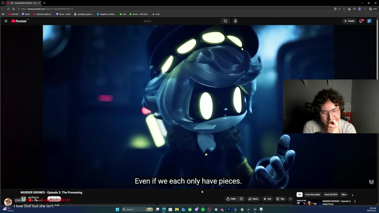Screen dimensions: 379x213
Task: Open Microsoft Store from taskbar
Action: [x=170, y=209]
